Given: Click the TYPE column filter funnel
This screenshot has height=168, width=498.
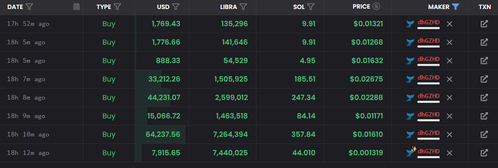Looking at the screenshot, I should pos(117,7).
